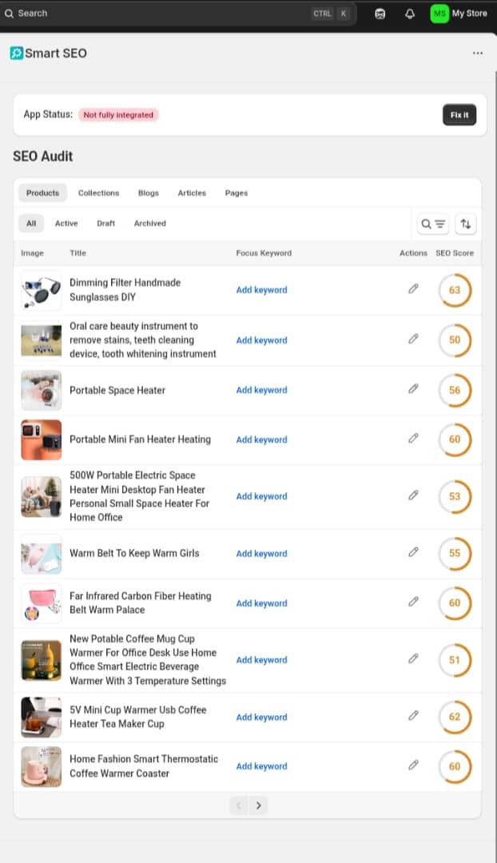Click the search and filter icon button
This screenshot has height=863, width=497.
[x=433, y=225]
